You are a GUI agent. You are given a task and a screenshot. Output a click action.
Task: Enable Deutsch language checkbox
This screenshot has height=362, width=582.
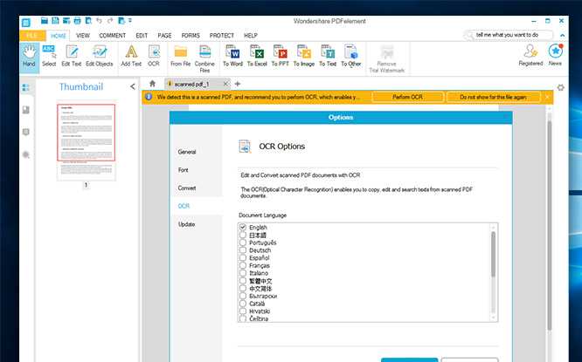click(243, 249)
